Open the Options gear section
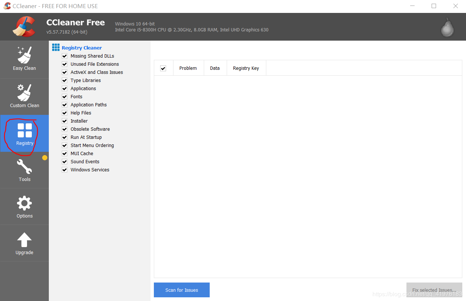 pyautogui.click(x=24, y=206)
